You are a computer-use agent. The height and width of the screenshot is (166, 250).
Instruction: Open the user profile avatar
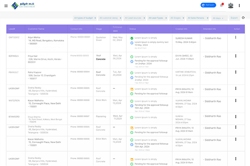pyautogui.click(x=231, y=5)
